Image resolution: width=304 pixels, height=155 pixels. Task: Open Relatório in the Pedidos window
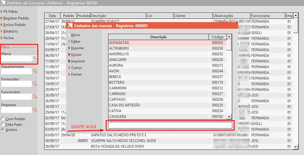pyautogui.click(x=10, y=31)
